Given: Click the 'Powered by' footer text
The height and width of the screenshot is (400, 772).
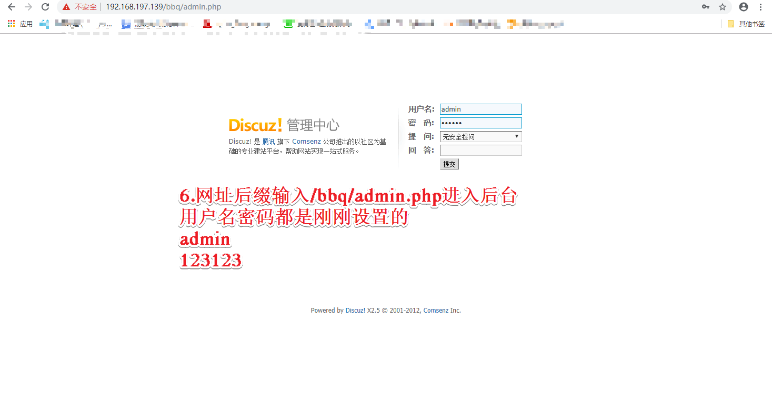Looking at the screenshot, I should (x=327, y=311).
